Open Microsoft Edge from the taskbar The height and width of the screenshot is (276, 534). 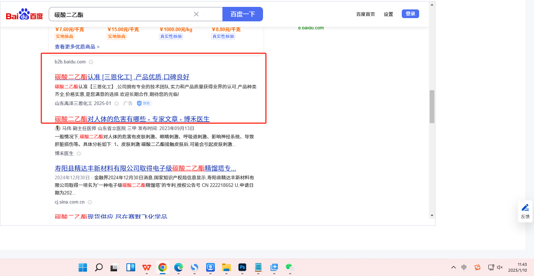179,268
